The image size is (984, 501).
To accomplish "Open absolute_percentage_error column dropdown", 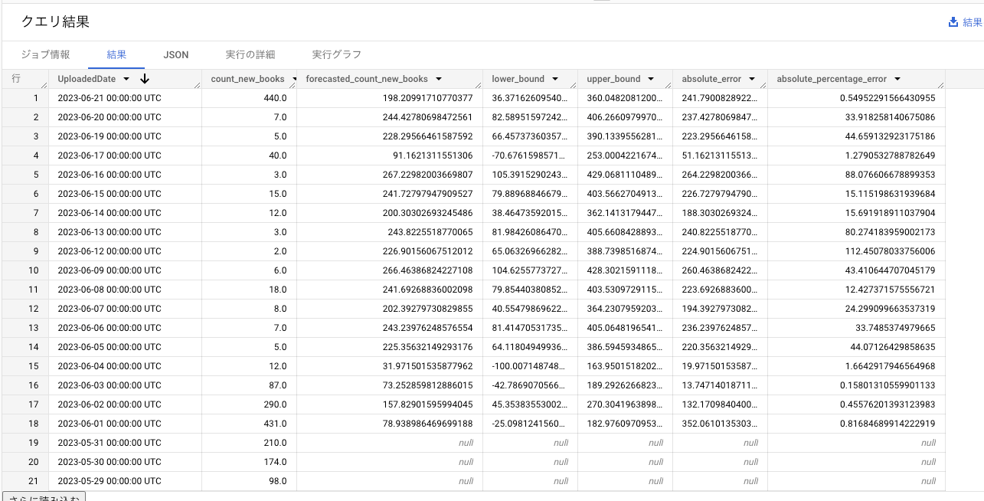I will click(897, 79).
